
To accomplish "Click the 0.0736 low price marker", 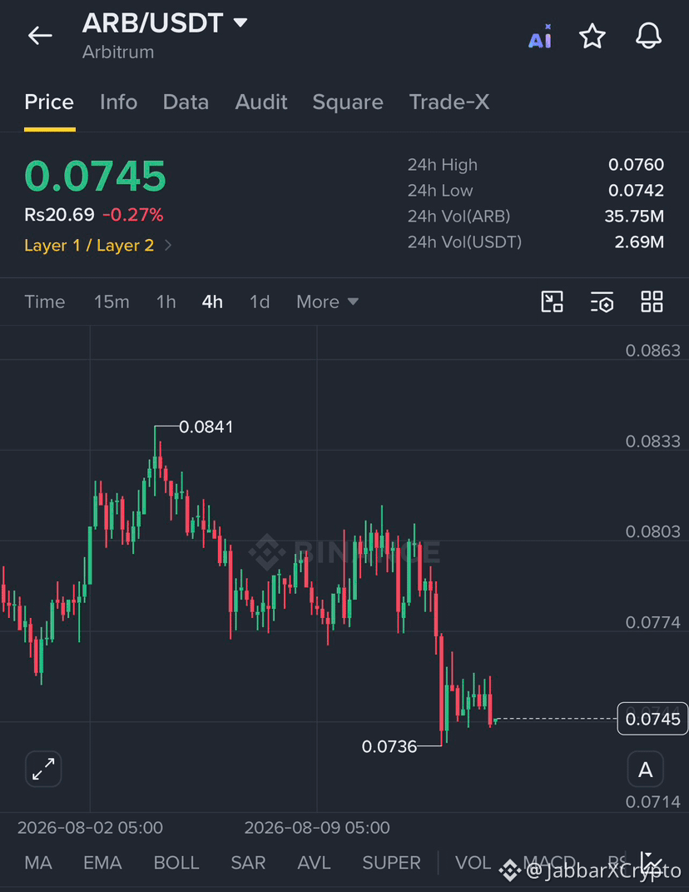I will click(x=389, y=746).
